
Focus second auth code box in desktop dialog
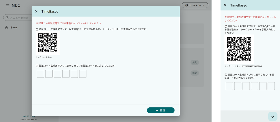pos(49,74)
